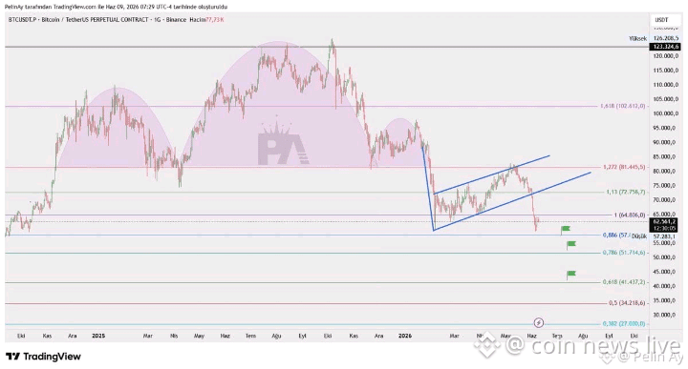The height and width of the screenshot is (369, 688).
Task: Click the 120.000,0 price axis label
Action: click(666, 56)
